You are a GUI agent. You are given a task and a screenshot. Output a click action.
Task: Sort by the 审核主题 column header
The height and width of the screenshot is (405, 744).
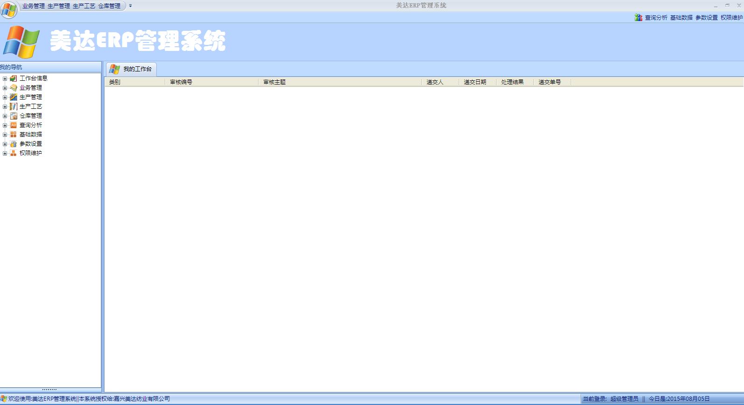340,82
